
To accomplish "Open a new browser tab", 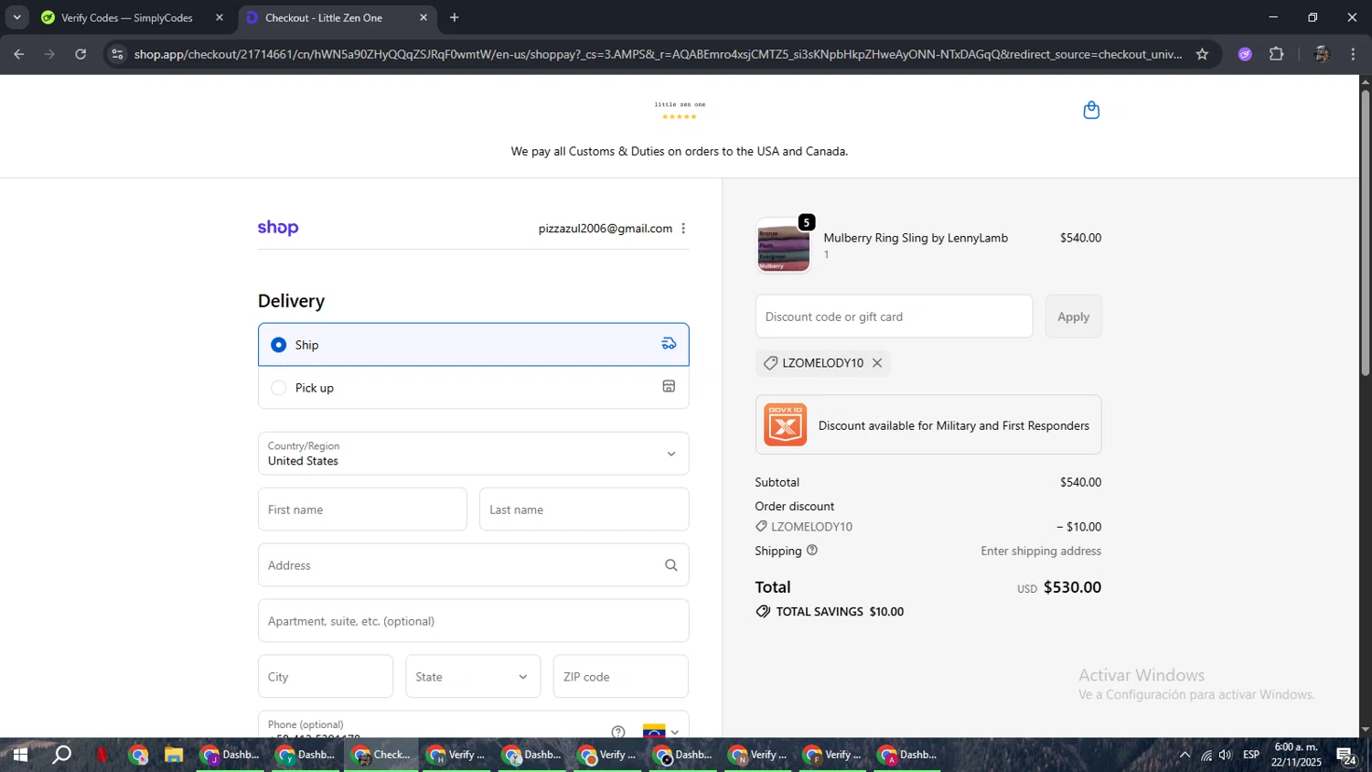I will 455,17.
